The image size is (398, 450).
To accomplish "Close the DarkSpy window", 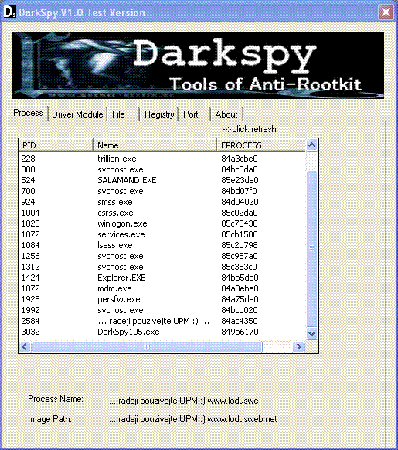I will [386, 12].
